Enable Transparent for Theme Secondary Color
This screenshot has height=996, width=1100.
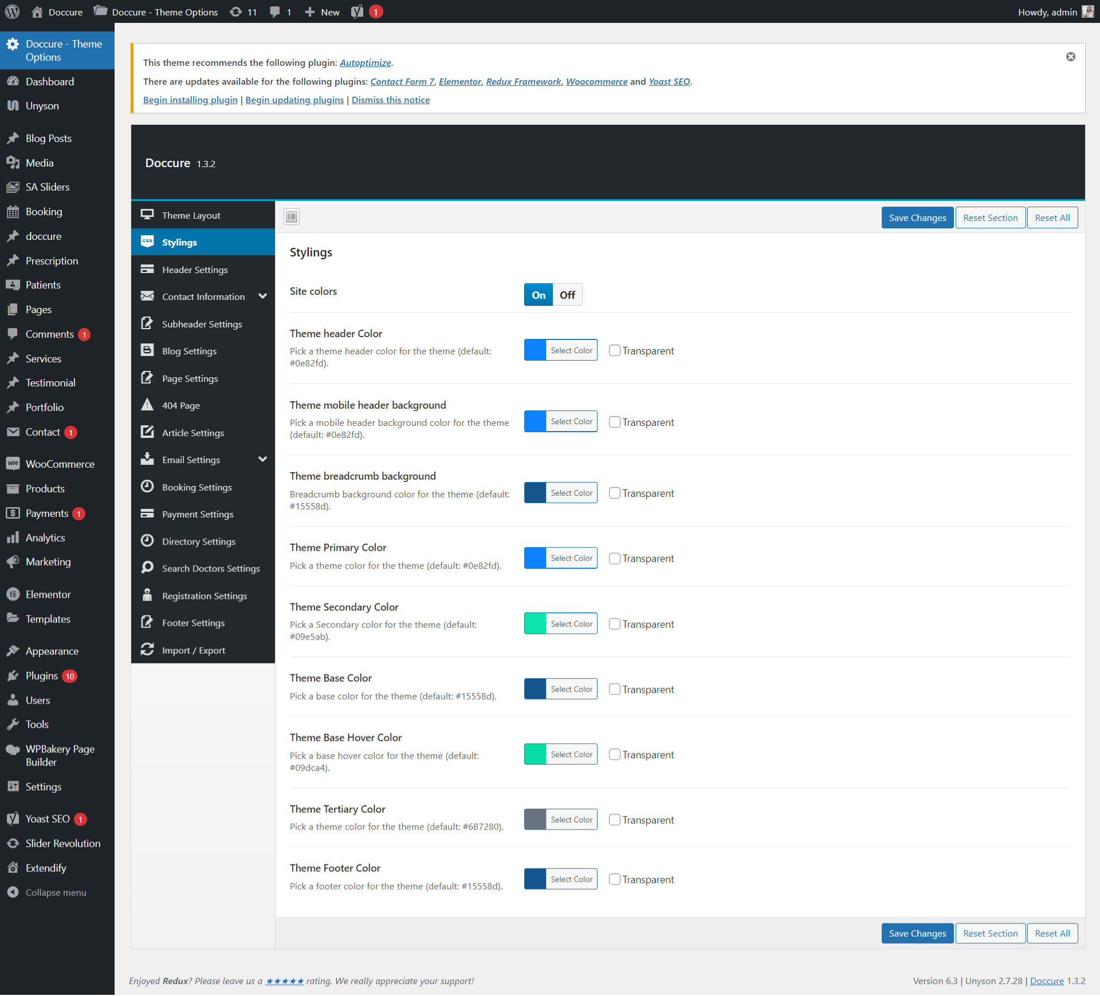(x=614, y=624)
